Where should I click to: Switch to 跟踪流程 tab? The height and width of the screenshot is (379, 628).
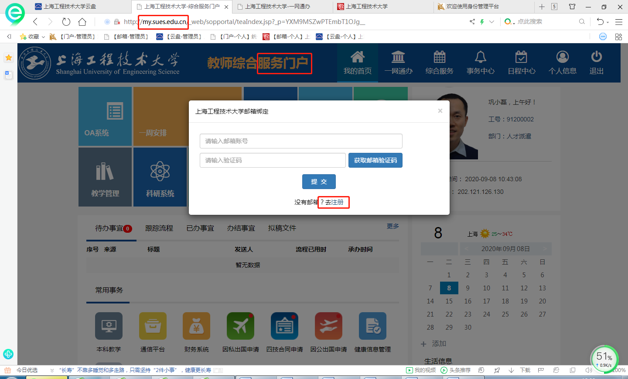click(159, 228)
